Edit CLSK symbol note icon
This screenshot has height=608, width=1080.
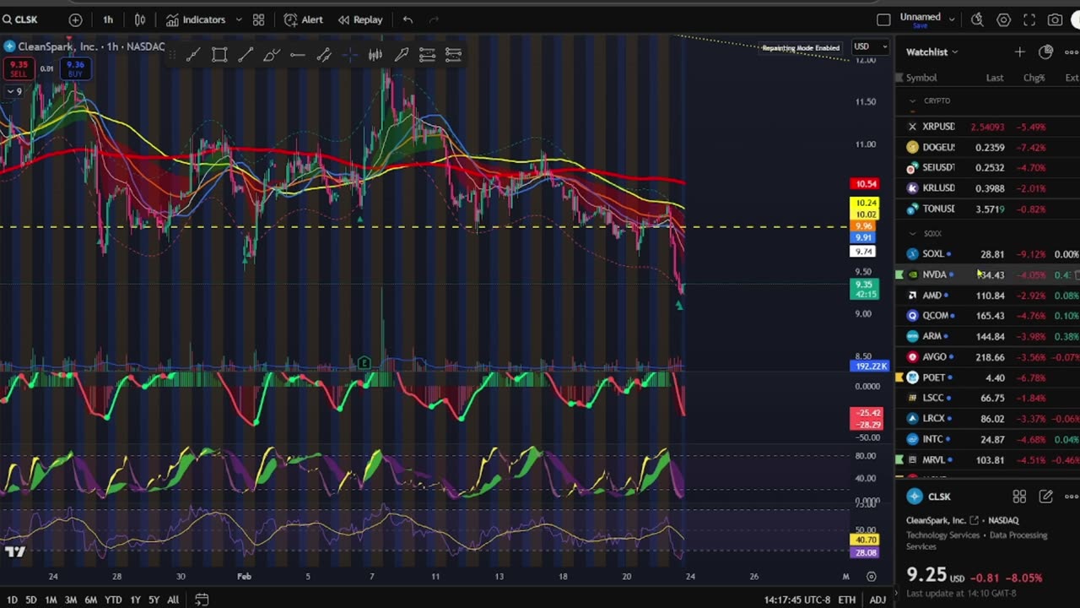click(x=1045, y=497)
